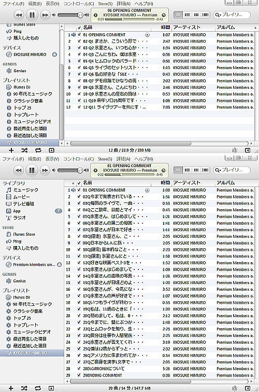Open 最近再生した項目 in the 29-song window
This screenshot has height=392, width=259.
point(30,339)
